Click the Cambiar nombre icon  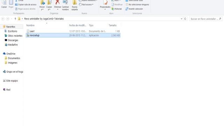65,2
